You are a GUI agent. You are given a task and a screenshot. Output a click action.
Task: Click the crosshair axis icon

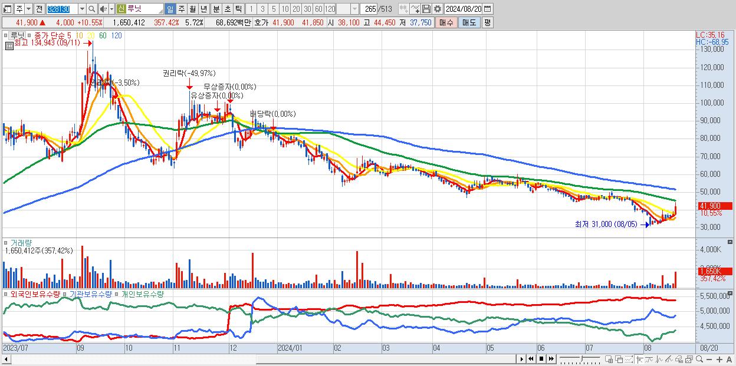point(639,359)
